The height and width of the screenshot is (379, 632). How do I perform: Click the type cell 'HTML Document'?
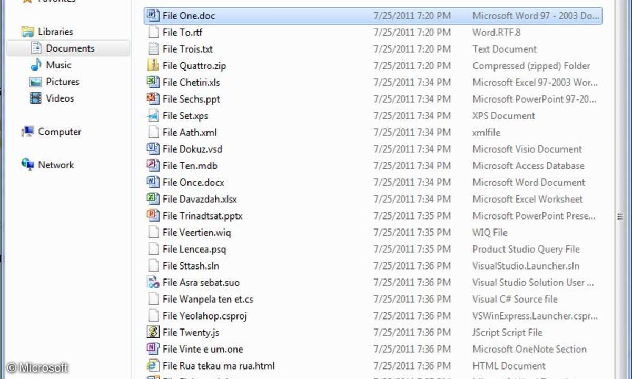pyautogui.click(x=509, y=366)
